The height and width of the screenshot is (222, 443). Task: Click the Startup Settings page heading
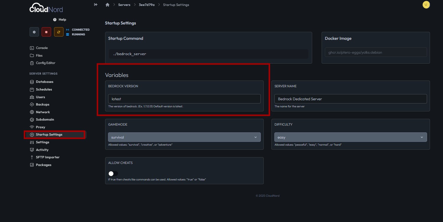[120, 23]
